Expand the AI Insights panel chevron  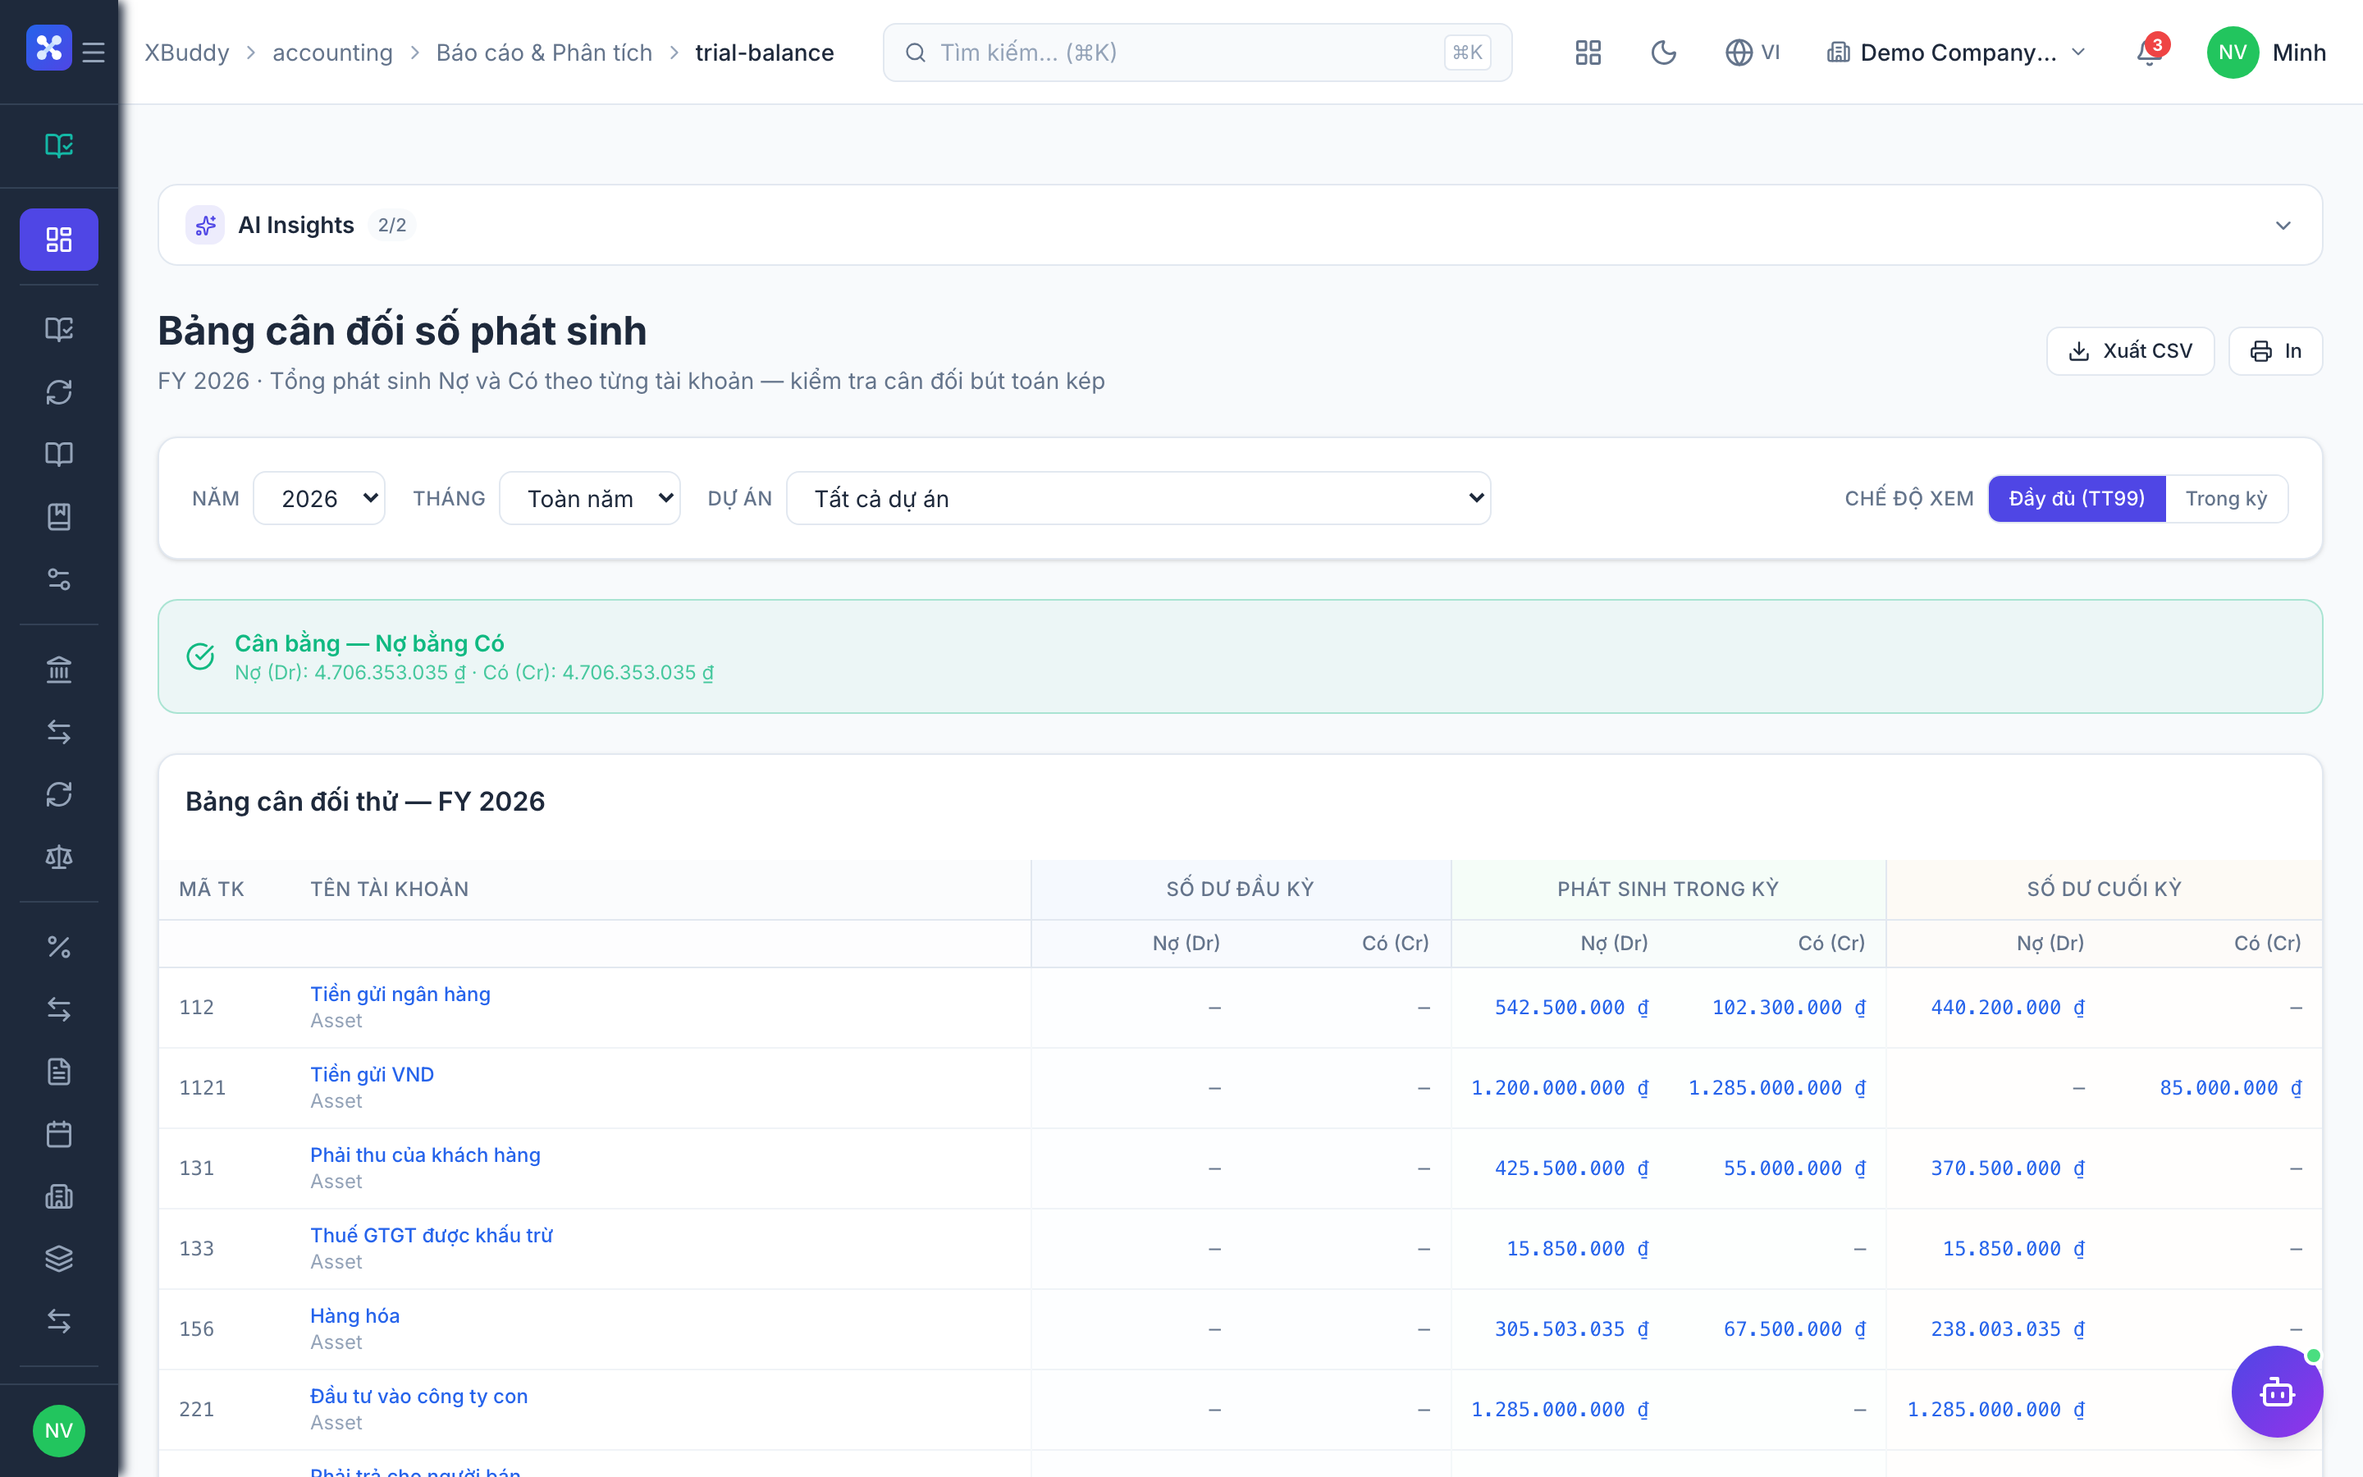click(2283, 226)
